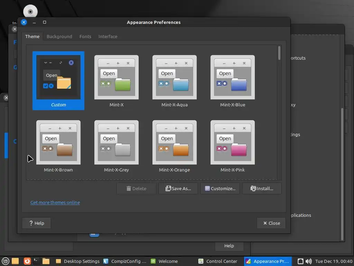Pick the Mint-X-Aqua theme
354x266 pixels.
[175, 80]
